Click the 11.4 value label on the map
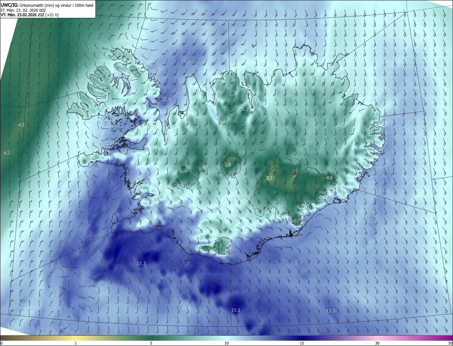Viewport: 453px width, 346px height. click(x=186, y=308)
